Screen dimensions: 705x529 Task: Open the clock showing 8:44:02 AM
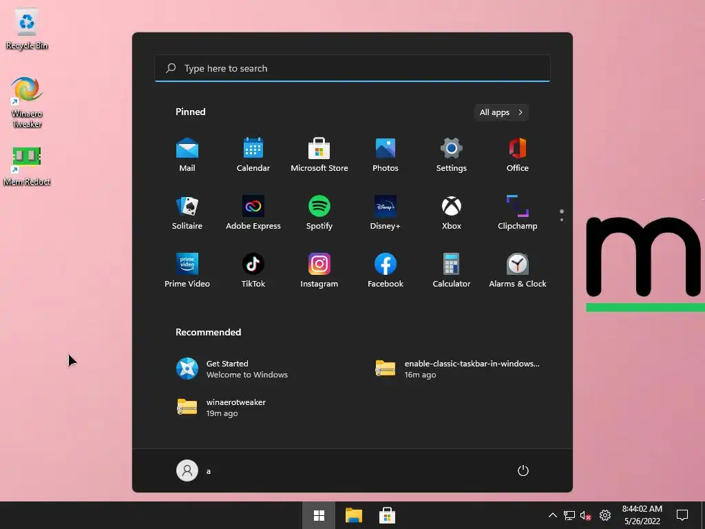pyautogui.click(x=642, y=515)
